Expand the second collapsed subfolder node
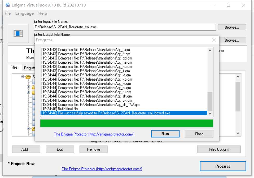Screen dimensions: 254x178 [28, 92]
